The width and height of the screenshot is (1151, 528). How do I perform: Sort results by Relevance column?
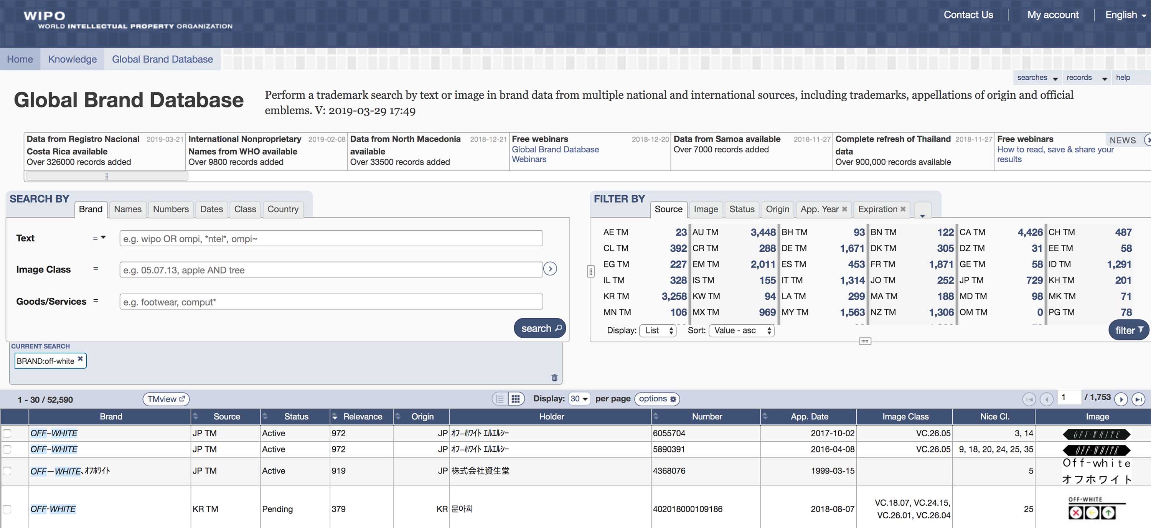pyautogui.click(x=335, y=416)
